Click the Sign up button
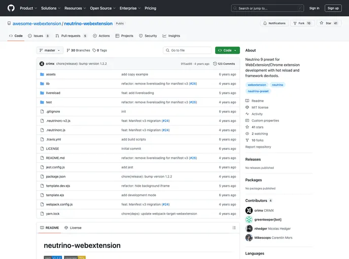Image resolution: width=349 pixels, height=259 pixels. pyautogui.click(x=333, y=8)
